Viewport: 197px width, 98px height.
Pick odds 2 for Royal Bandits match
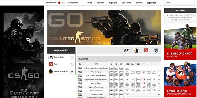116,68
